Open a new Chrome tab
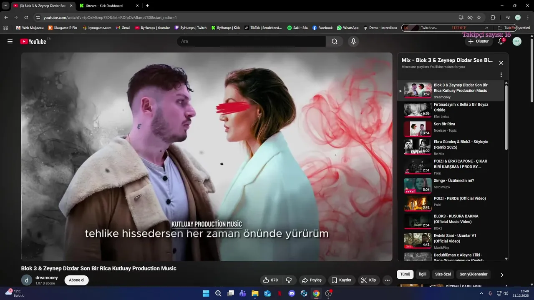The image size is (534, 300). (147, 6)
